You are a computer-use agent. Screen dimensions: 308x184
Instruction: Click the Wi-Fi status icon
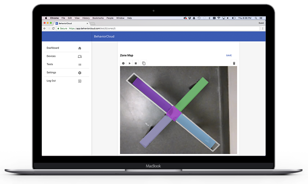point(219,18)
